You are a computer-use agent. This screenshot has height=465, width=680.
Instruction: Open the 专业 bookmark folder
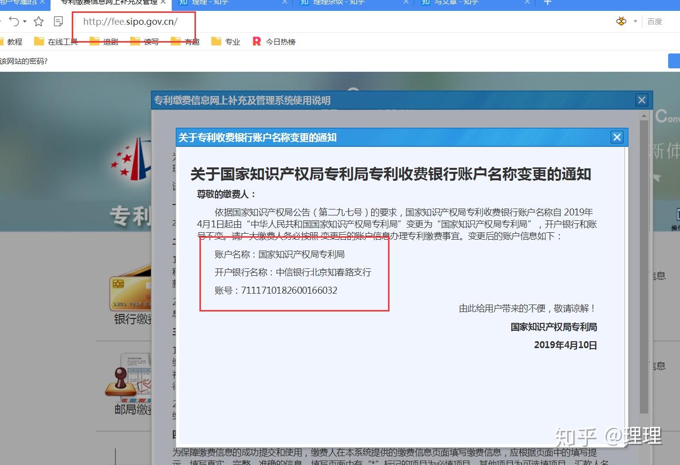[x=226, y=42]
